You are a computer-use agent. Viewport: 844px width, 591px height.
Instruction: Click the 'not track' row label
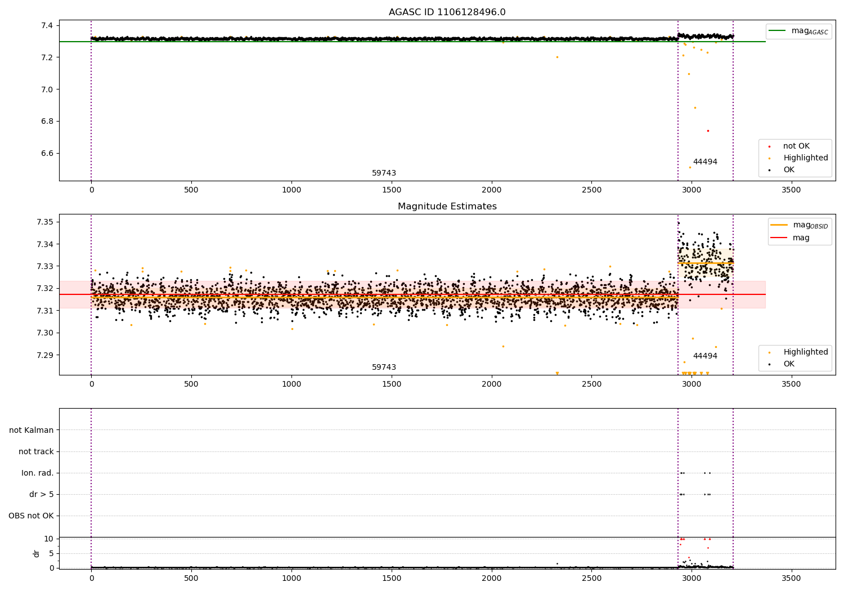[x=36, y=452]
